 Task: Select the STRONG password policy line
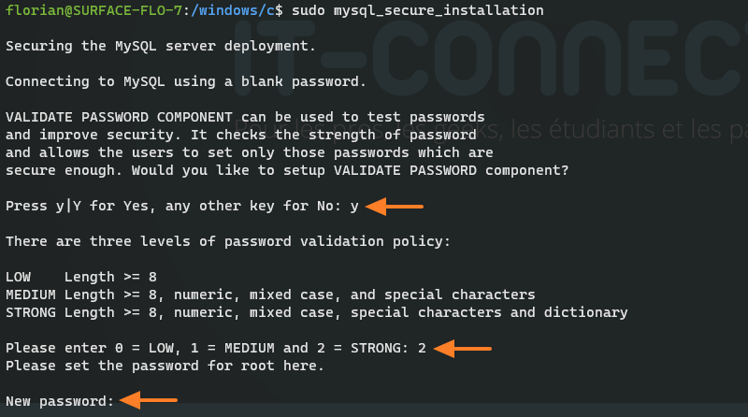click(x=316, y=312)
